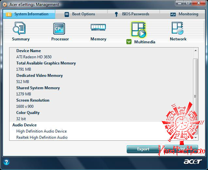Click the gear icon in the title bar
Viewport: 208px width, 170px height.
[x=5, y=5]
